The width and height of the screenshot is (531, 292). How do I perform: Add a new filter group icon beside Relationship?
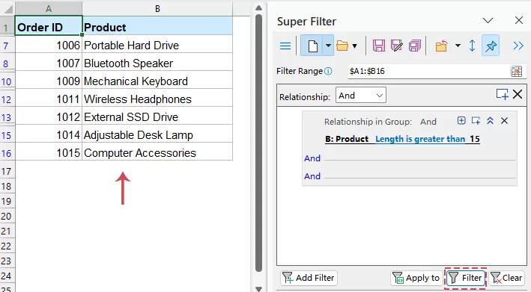(x=502, y=94)
